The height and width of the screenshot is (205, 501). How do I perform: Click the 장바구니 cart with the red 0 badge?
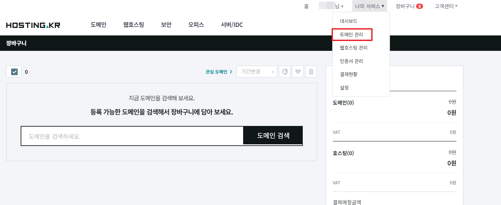tap(409, 6)
